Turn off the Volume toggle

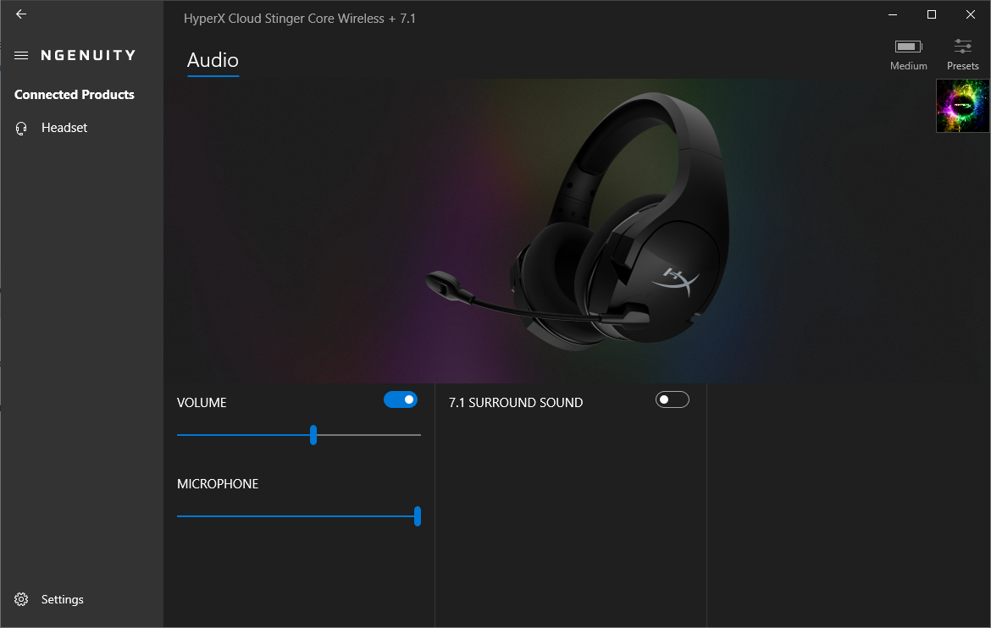coord(401,399)
